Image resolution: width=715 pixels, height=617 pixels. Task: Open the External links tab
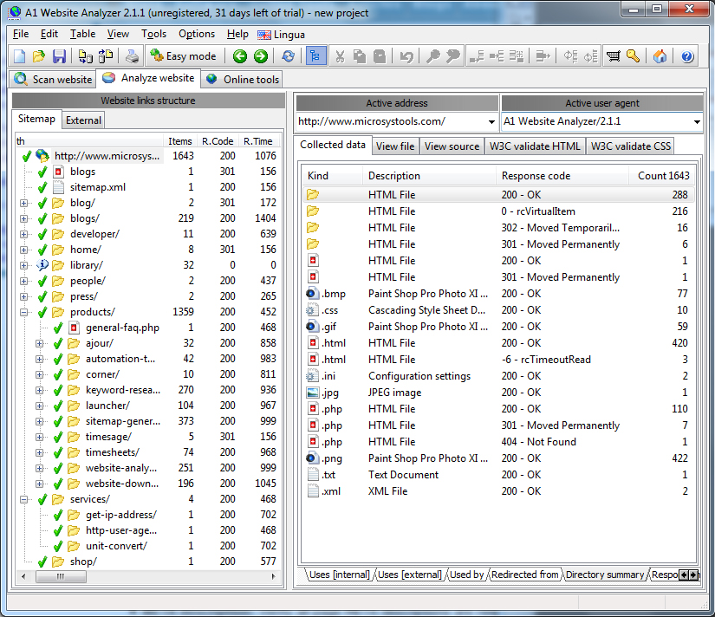(83, 120)
